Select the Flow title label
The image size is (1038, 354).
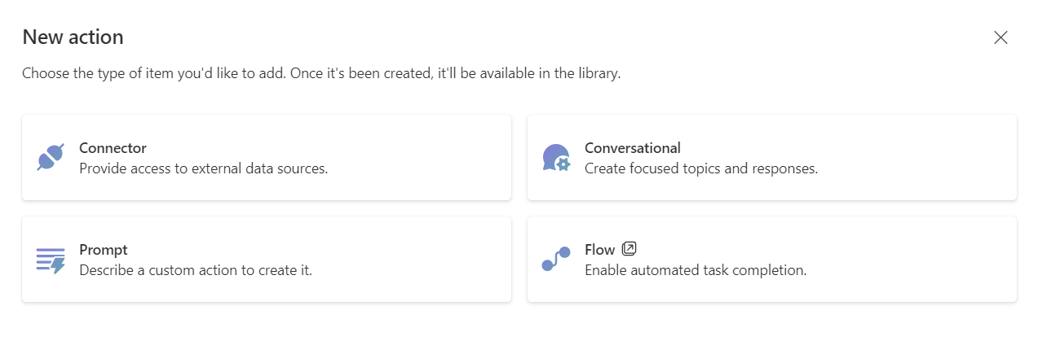click(599, 250)
